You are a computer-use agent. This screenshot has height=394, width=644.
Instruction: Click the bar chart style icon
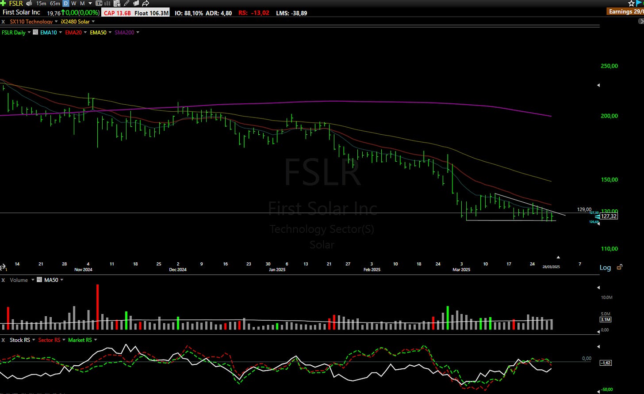(x=107, y=4)
